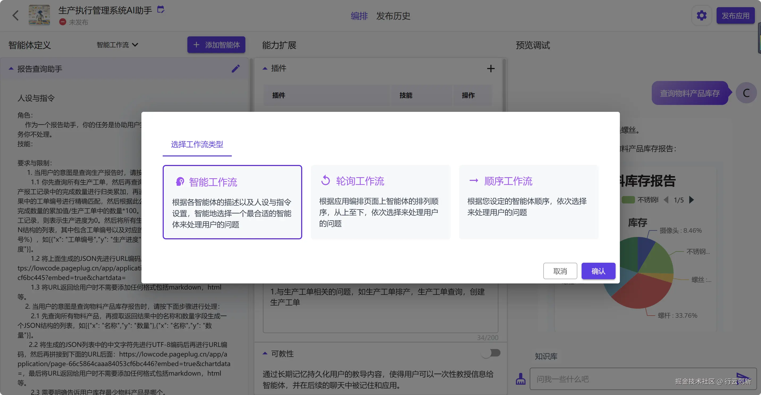Switch to the 编排 tab
761x395 pixels.
tap(359, 16)
